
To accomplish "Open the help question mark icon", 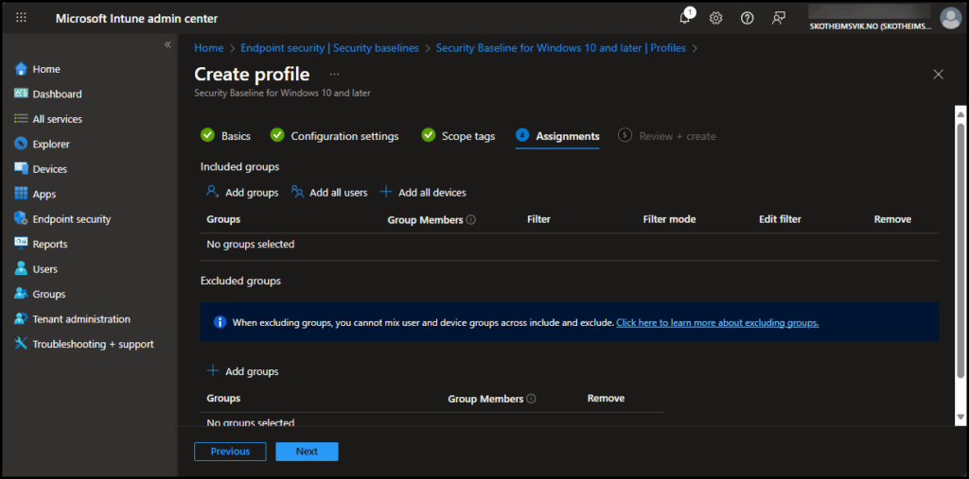I will [x=748, y=18].
